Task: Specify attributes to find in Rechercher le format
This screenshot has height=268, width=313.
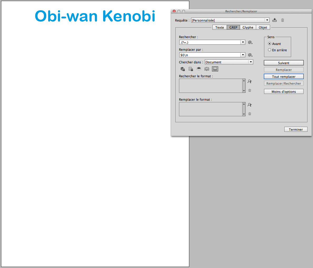Action: pos(250,81)
